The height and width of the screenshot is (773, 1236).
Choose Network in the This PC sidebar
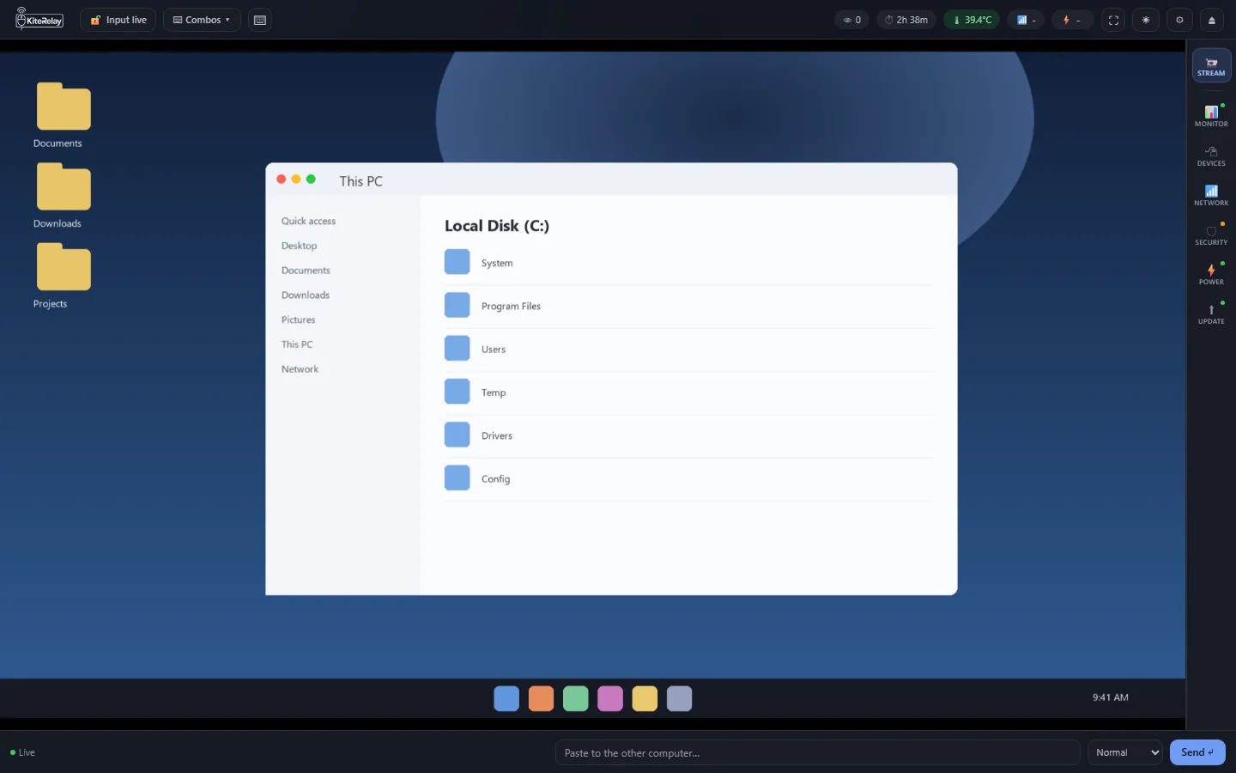click(x=300, y=369)
